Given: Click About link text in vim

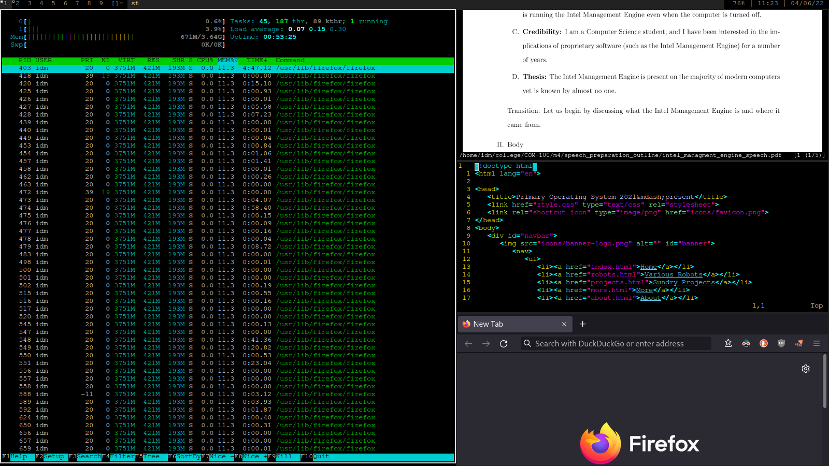Looking at the screenshot, I should (x=651, y=298).
